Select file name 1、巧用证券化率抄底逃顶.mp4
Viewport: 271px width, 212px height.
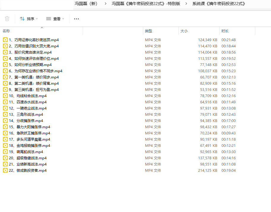tap(34, 40)
